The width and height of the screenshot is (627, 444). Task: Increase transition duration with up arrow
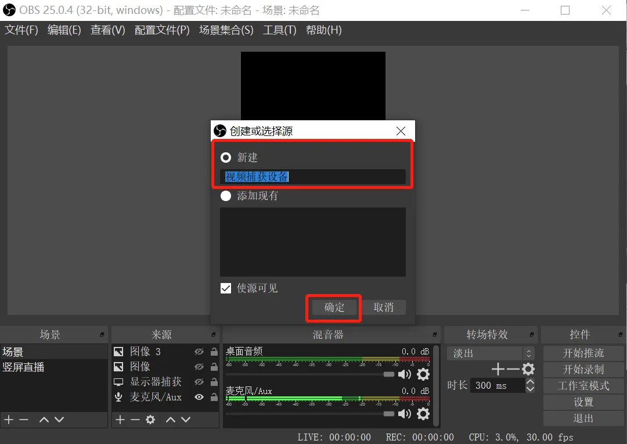coord(530,382)
